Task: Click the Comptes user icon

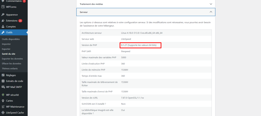Action: pyautogui.click(x=3, y=26)
